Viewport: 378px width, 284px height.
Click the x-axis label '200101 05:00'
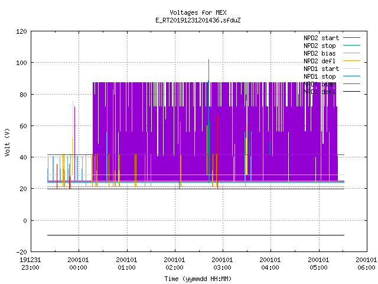pyautogui.click(x=318, y=264)
